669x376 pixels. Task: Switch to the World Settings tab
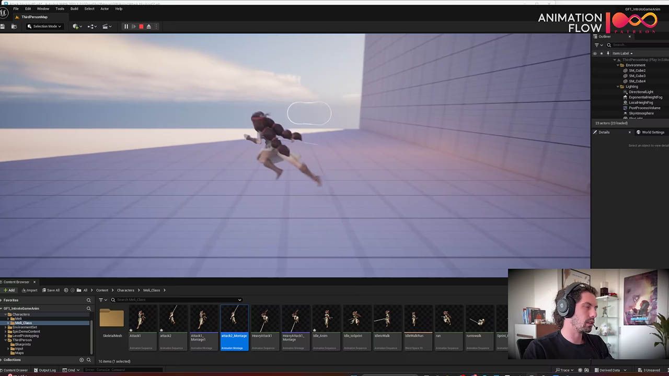pos(650,132)
